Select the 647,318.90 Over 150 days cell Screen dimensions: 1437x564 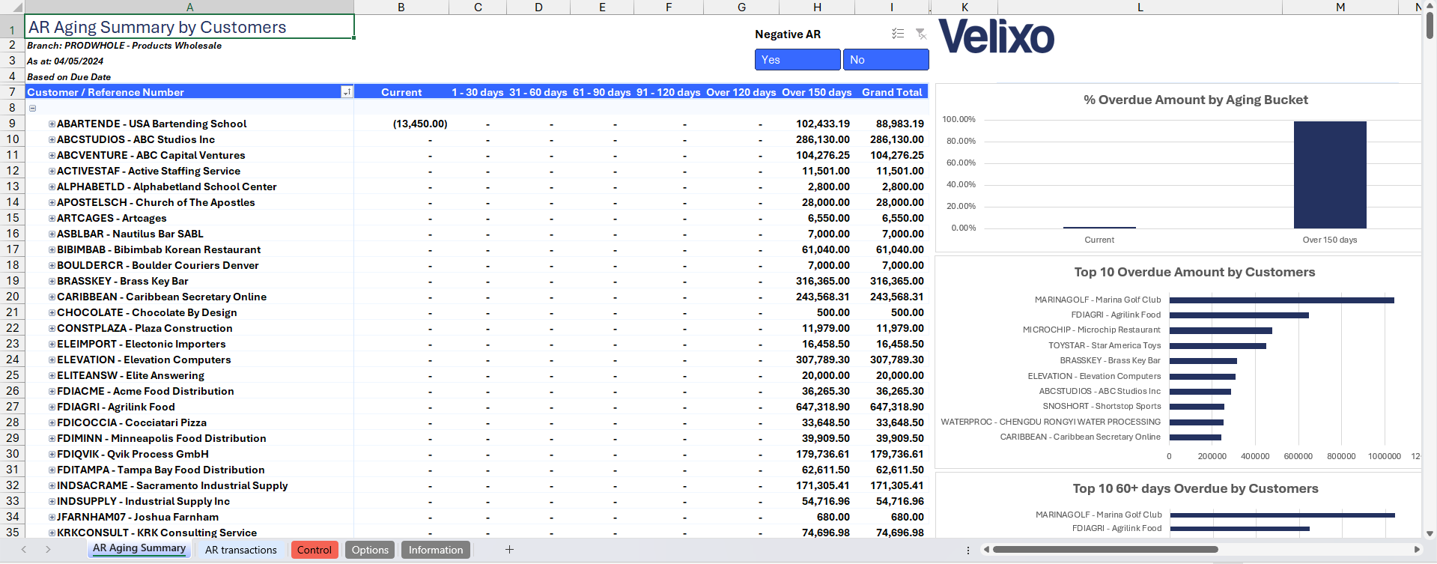click(817, 407)
